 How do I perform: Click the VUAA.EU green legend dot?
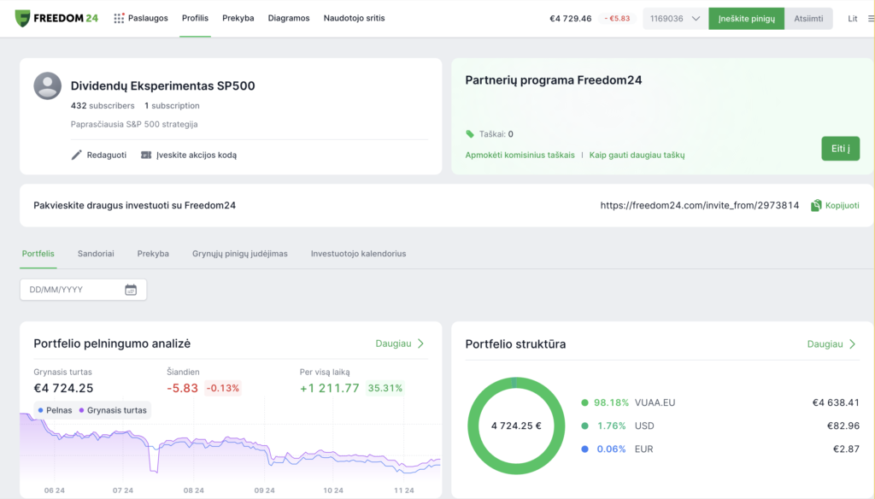(584, 402)
